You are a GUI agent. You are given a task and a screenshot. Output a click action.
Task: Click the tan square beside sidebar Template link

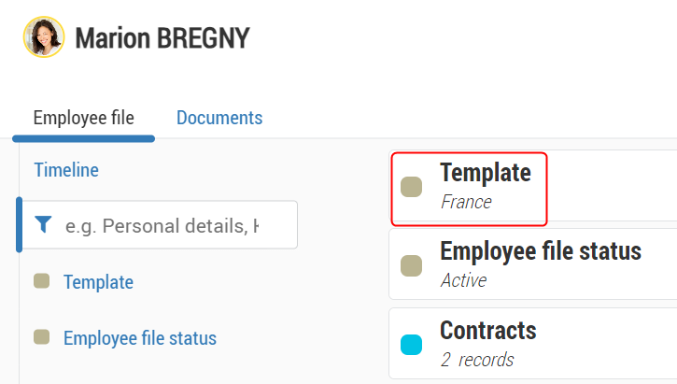coord(41,281)
